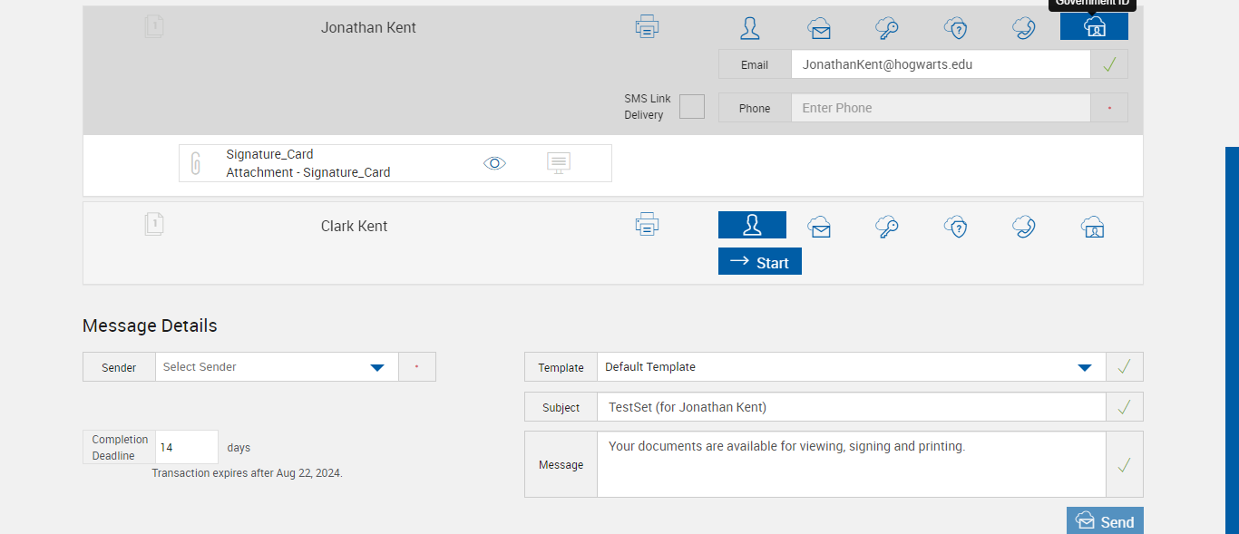Open the Select Sender dropdown
Screen dimensions: 1239x534
coord(277,367)
